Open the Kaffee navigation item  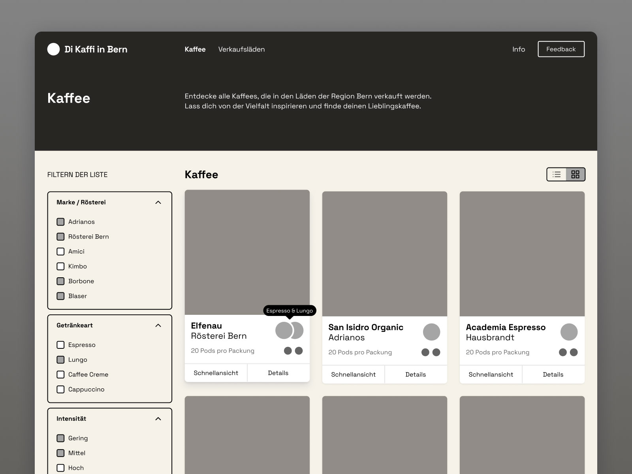[x=195, y=49]
